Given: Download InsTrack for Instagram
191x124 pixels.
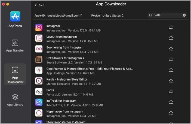Looking at the screenshot, I should [171, 102].
